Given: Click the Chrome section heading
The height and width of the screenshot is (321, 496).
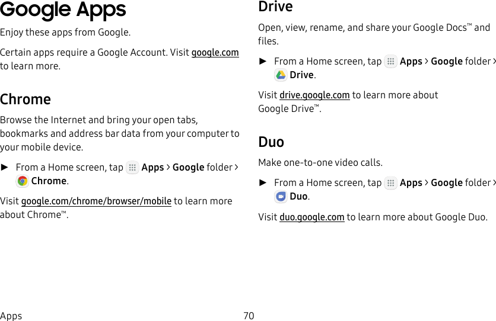Looking at the screenshot, I should pyautogui.click(x=26, y=99).
